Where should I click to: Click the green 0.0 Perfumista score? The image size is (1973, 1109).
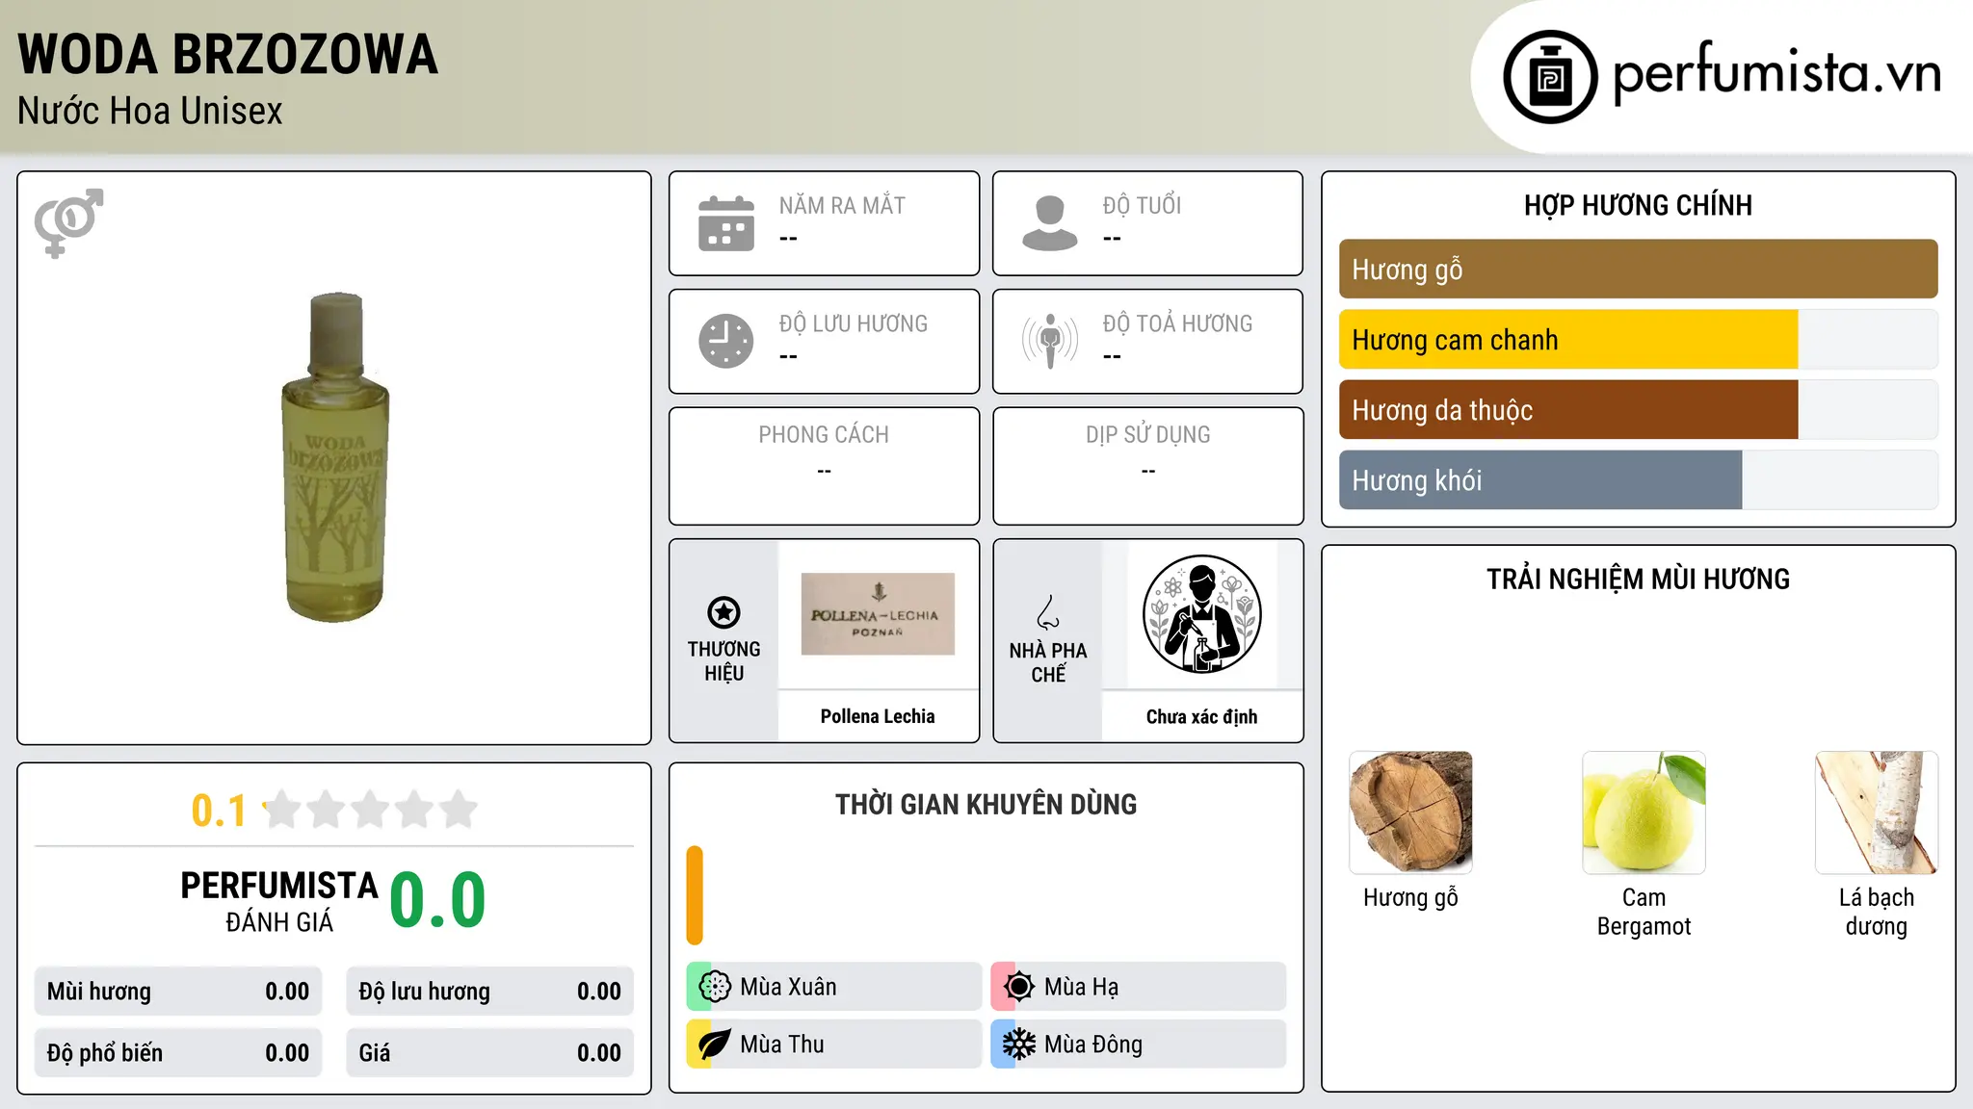click(x=437, y=900)
